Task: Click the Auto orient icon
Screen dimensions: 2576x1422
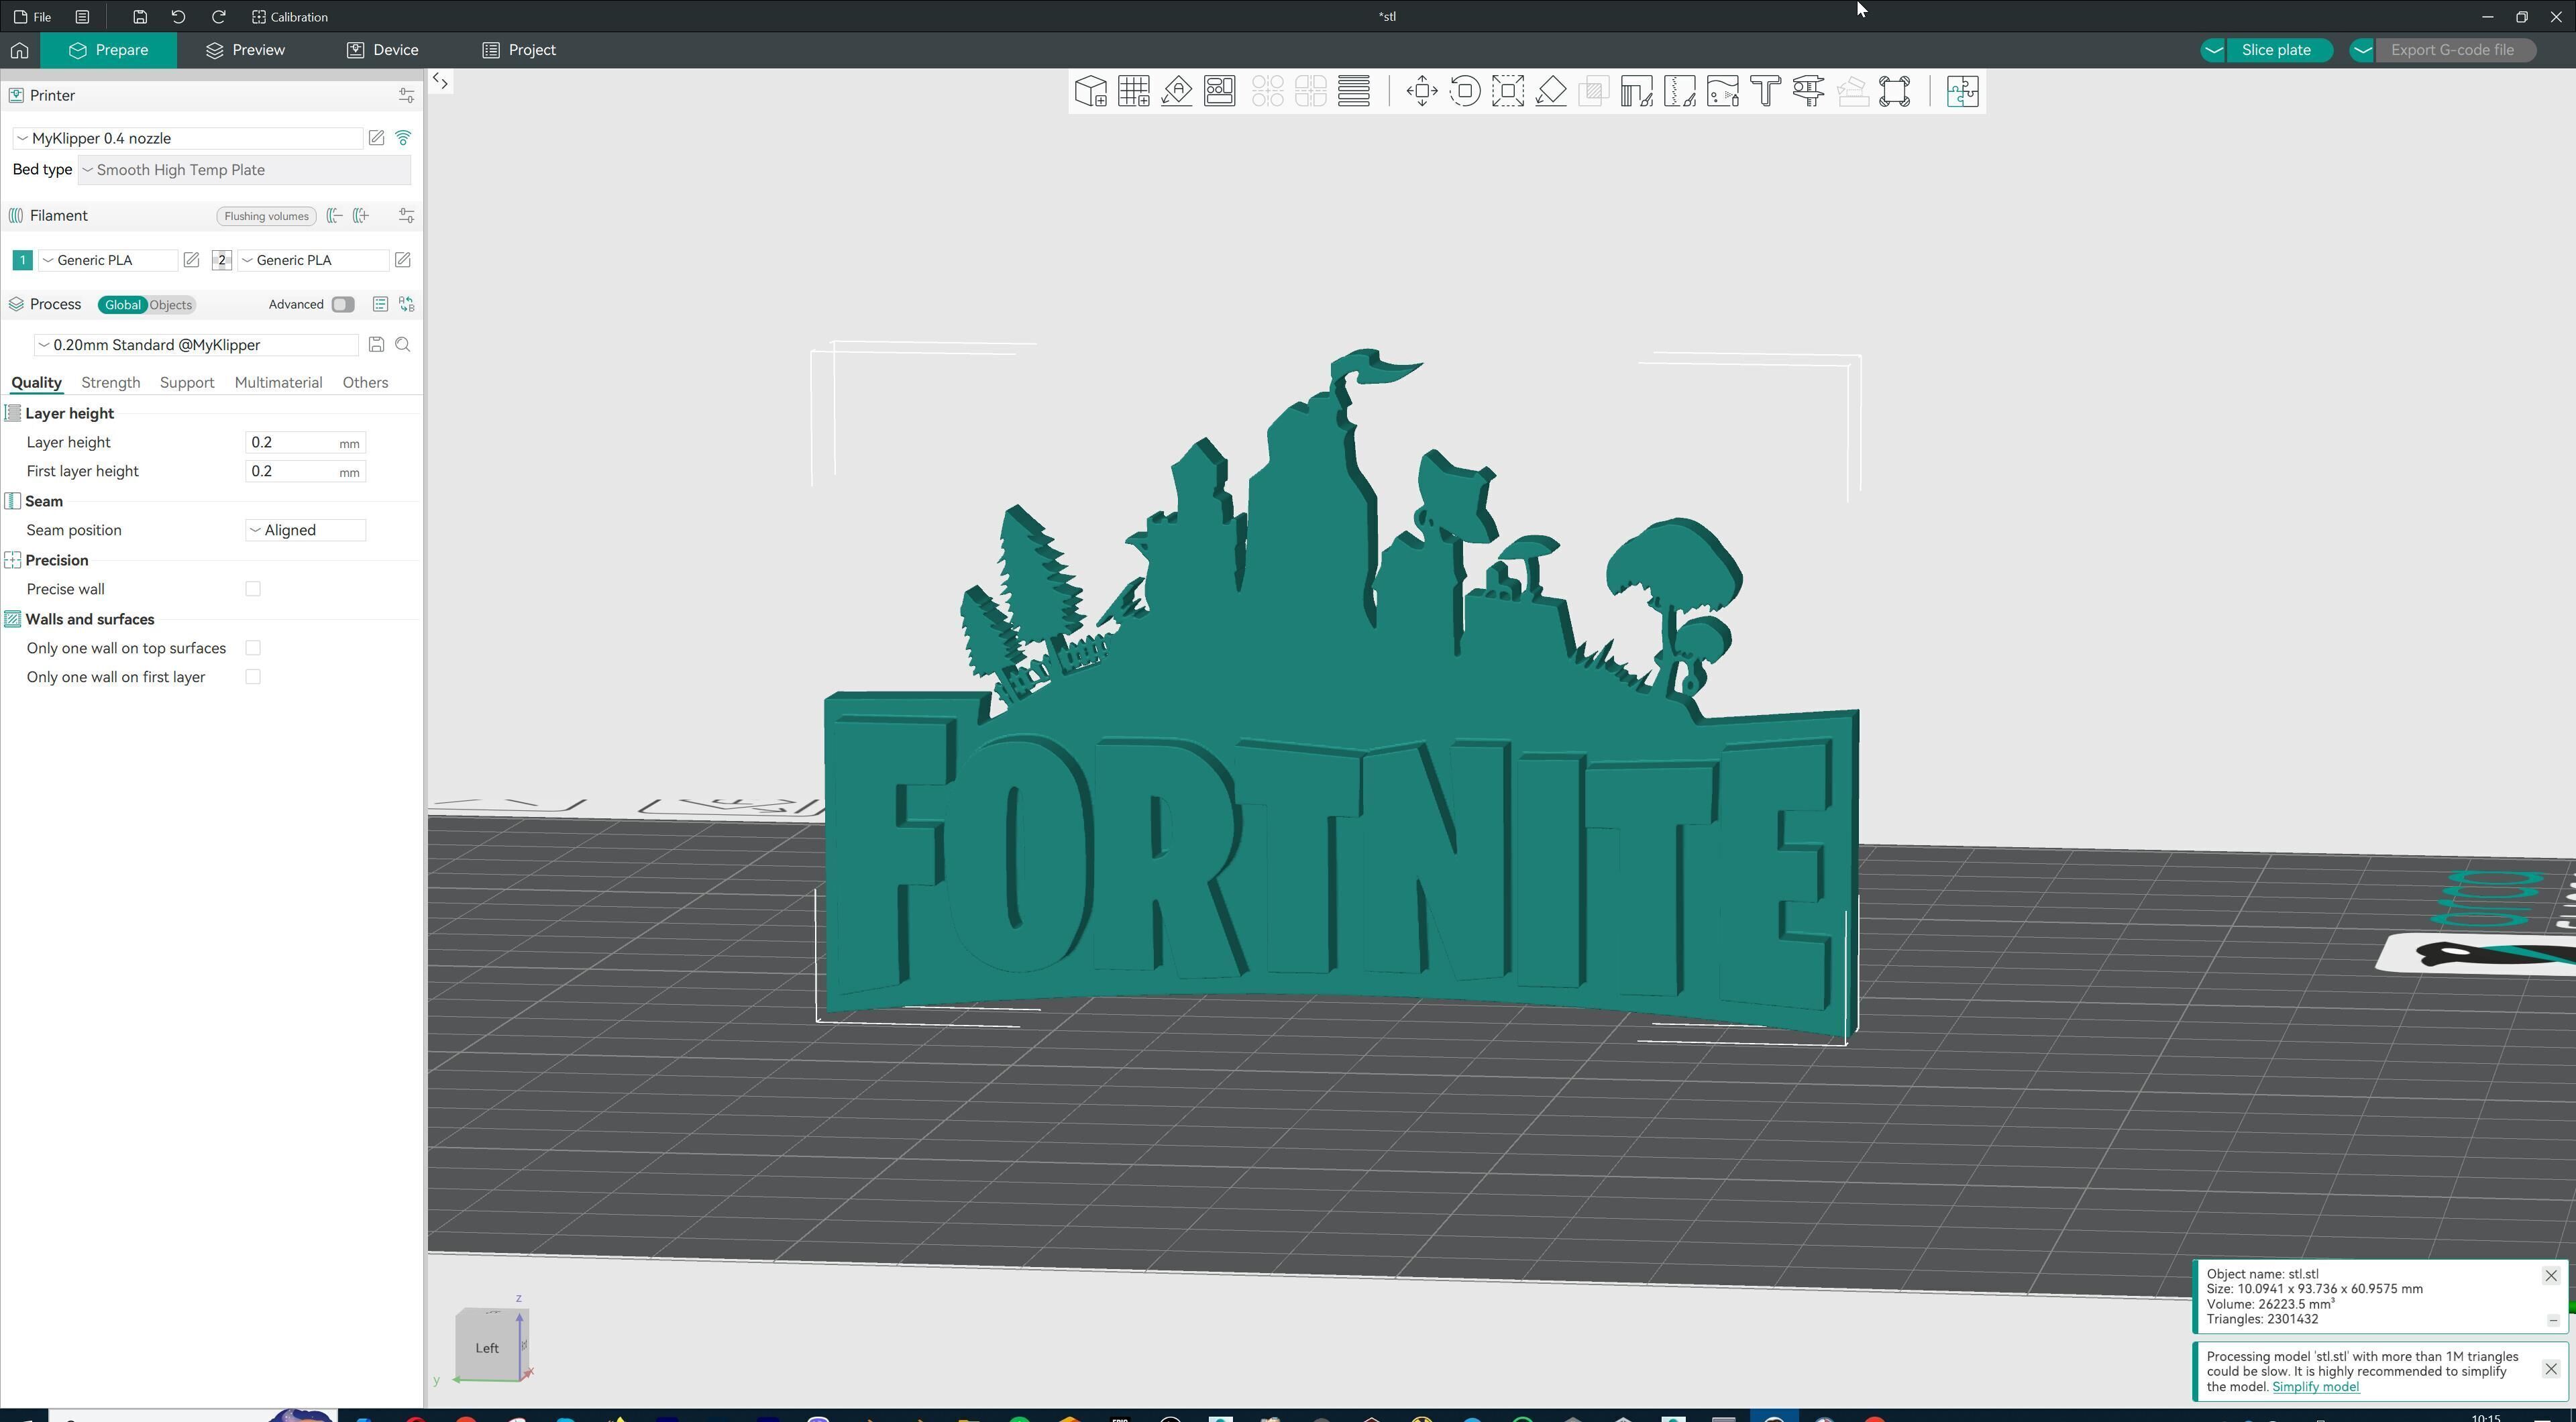Action: [1177, 91]
